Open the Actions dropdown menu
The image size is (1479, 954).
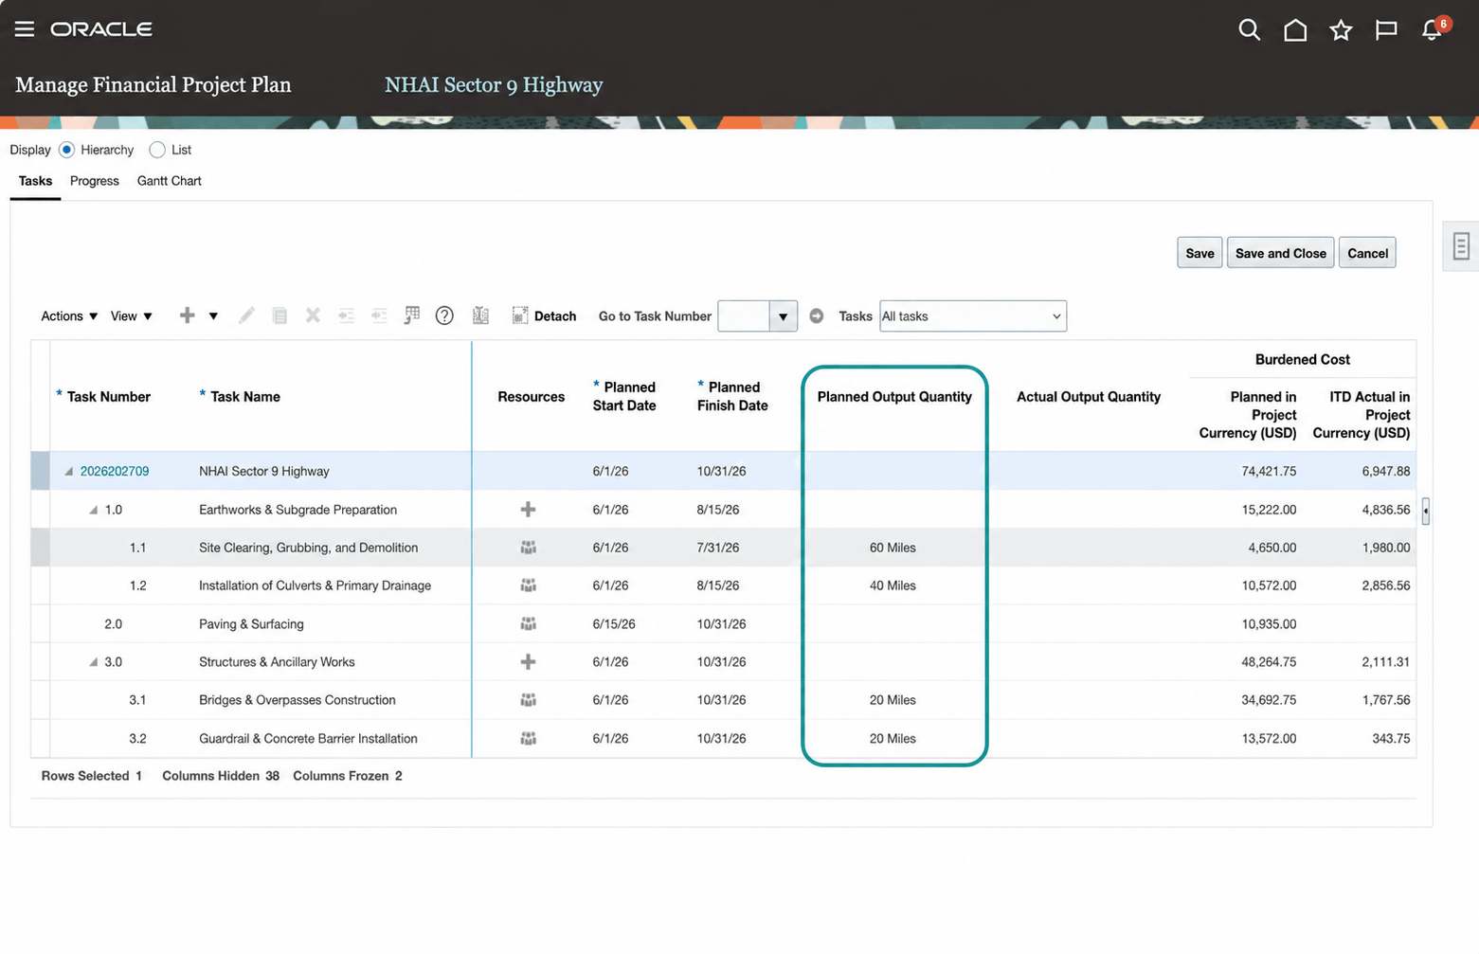pos(69,315)
